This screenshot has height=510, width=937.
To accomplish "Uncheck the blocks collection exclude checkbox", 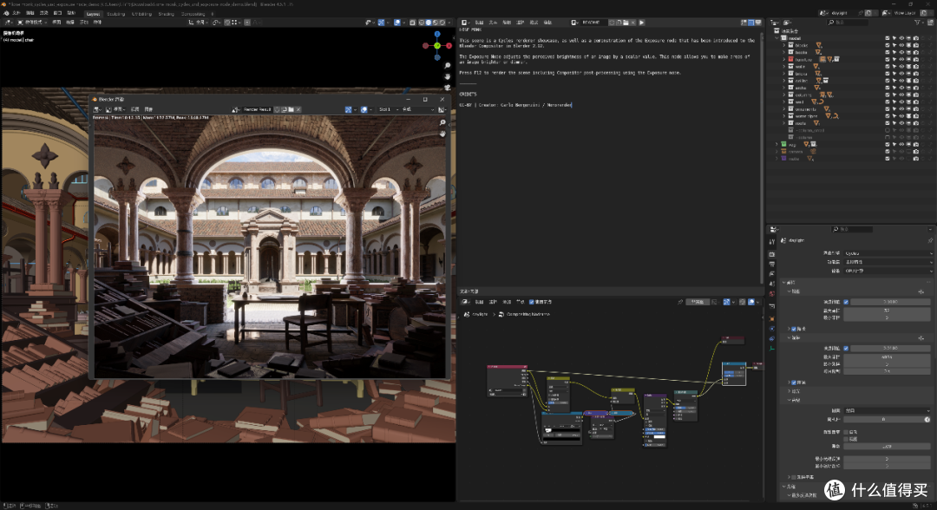I will pyautogui.click(x=888, y=45).
